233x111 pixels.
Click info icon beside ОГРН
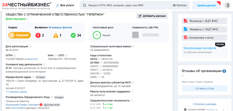tap(15, 55)
